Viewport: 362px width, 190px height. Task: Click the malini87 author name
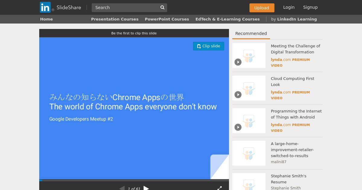coord(278,162)
